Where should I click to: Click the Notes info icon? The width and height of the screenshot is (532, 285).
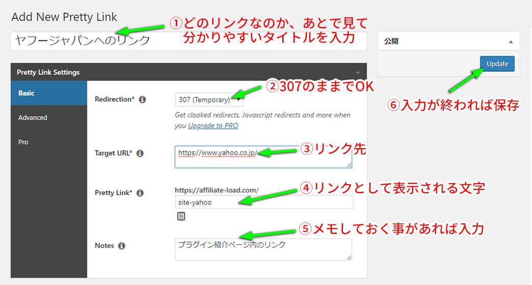point(122,246)
